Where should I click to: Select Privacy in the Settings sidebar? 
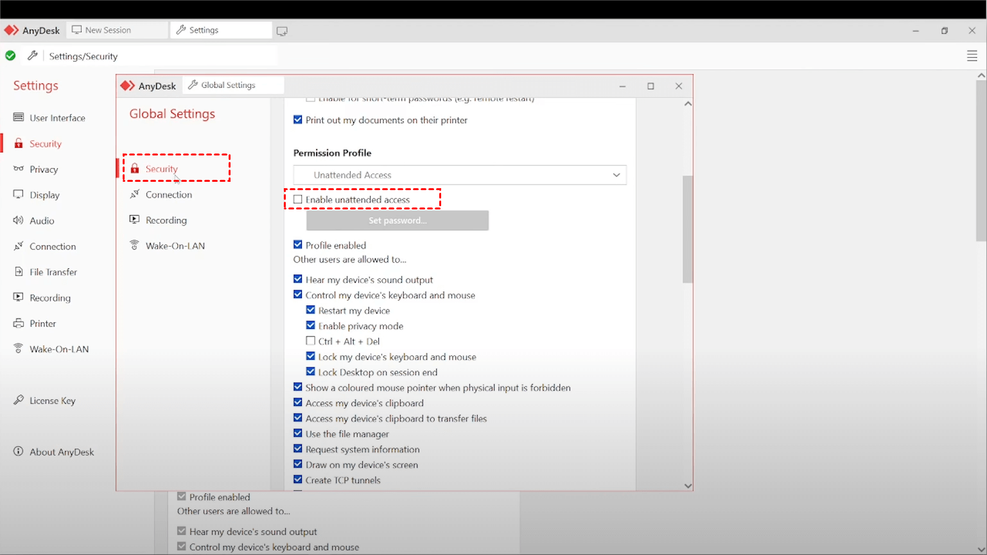pos(43,170)
